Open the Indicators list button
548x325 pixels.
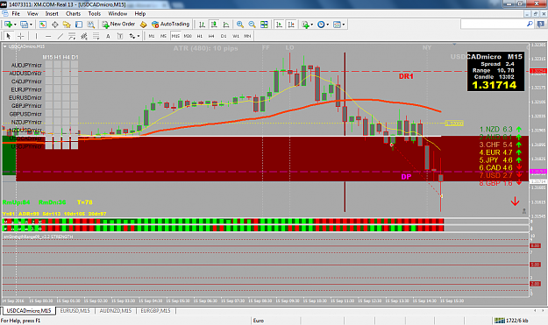coord(305,25)
